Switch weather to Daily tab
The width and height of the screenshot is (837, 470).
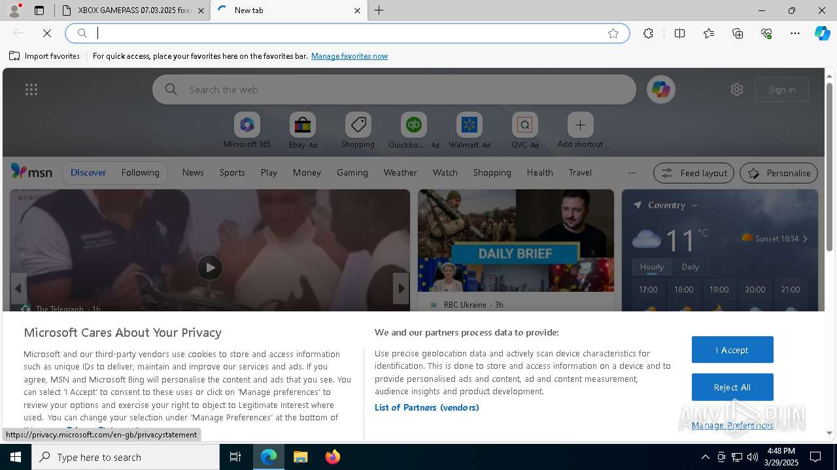click(x=691, y=267)
